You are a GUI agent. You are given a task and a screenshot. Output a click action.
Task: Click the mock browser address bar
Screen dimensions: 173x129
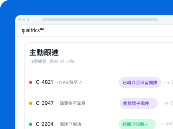point(100,19)
